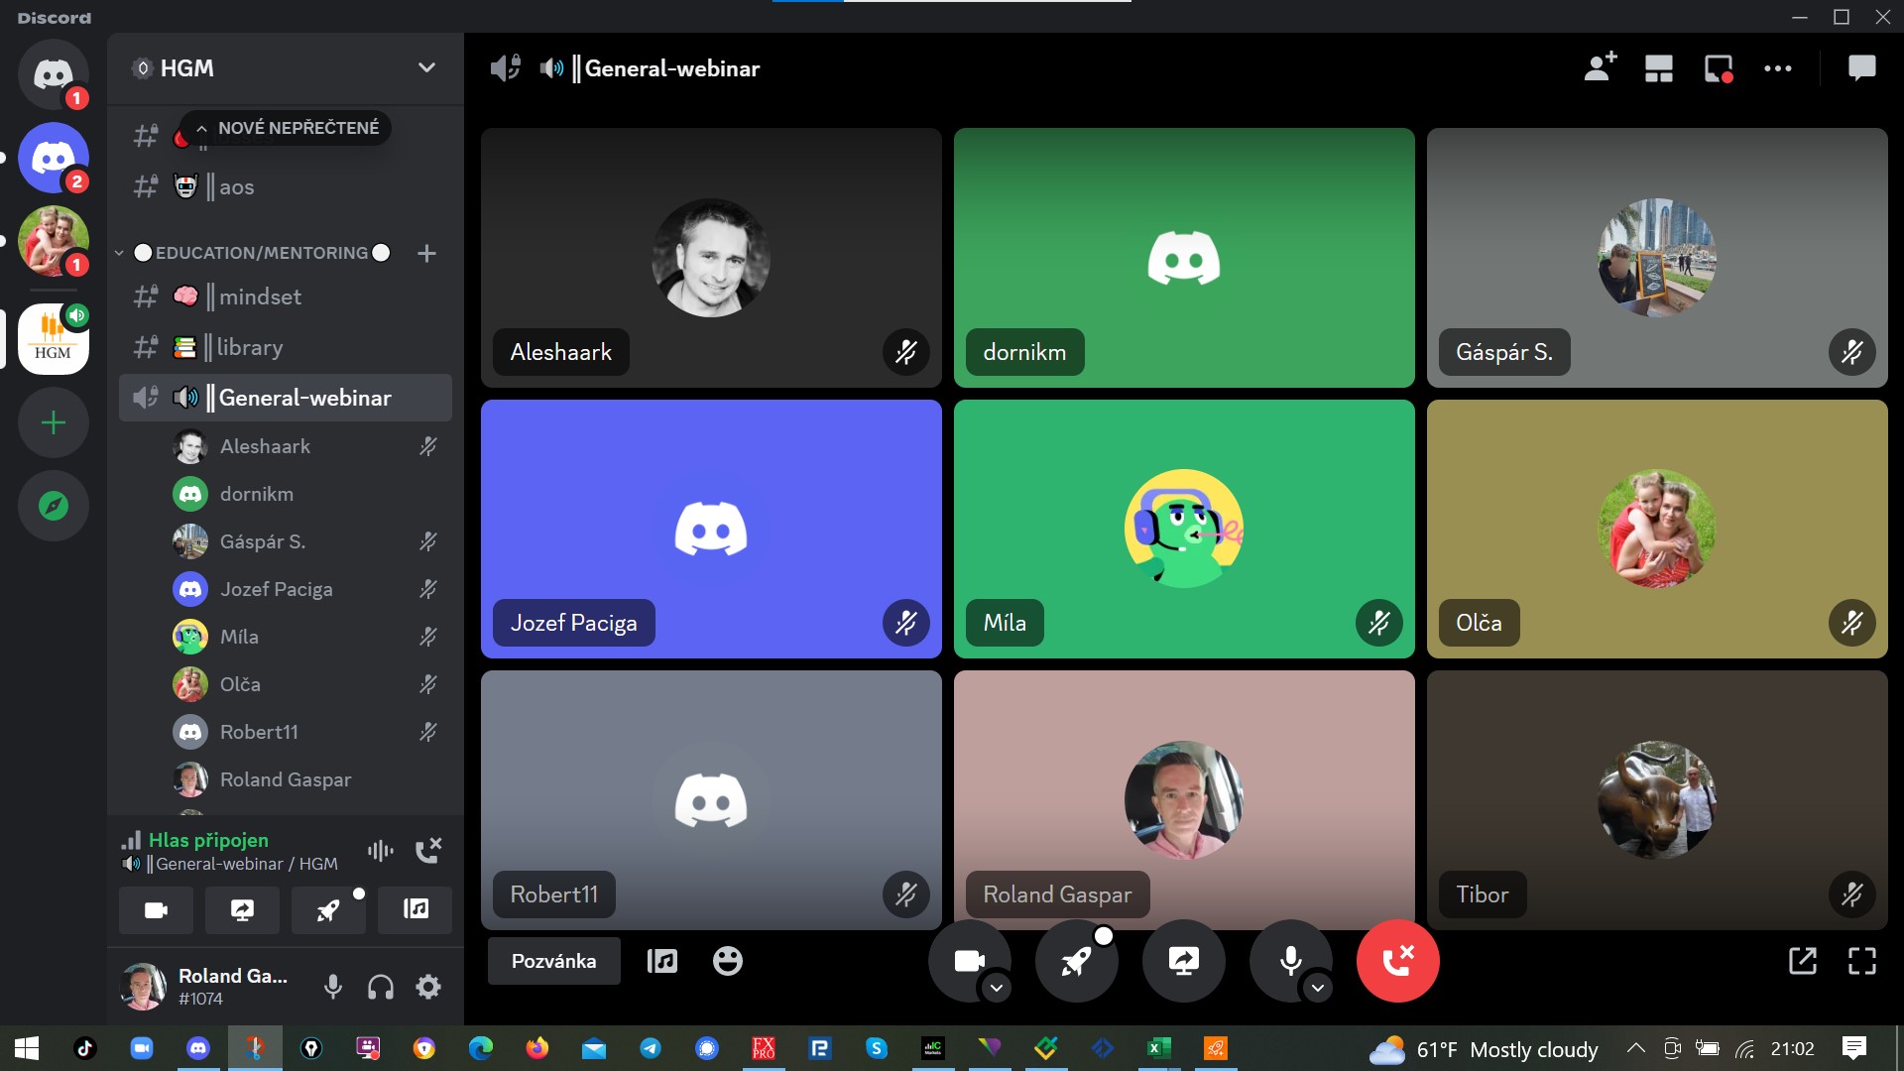Open the aos text channel

coord(286,186)
